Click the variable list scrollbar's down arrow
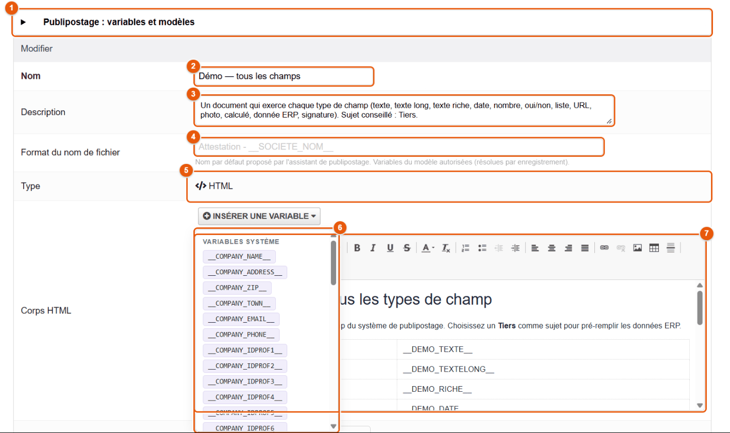This screenshot has width=730, height=433. click(334, 426)
